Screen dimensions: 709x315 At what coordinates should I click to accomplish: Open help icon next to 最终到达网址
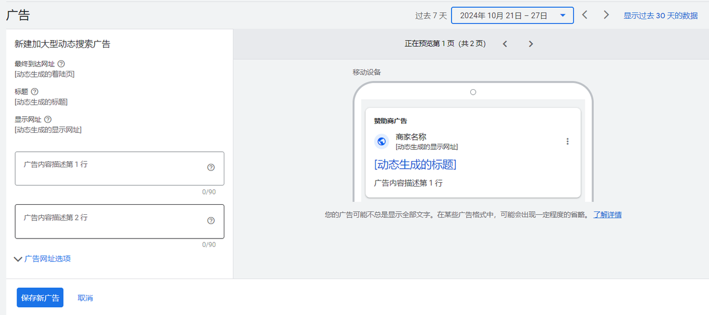pyautogui.click(x=61, y=64)
